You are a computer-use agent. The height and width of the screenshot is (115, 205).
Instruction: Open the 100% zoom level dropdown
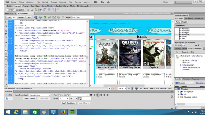pyautogui.click(x=122, y=88)
